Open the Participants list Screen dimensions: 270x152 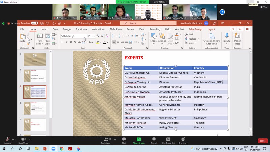[x=106, y=141]
